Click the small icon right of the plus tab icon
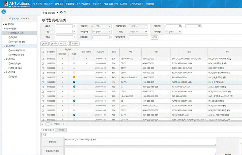Screen dimensions: 242x155 [x=65, y=12]
